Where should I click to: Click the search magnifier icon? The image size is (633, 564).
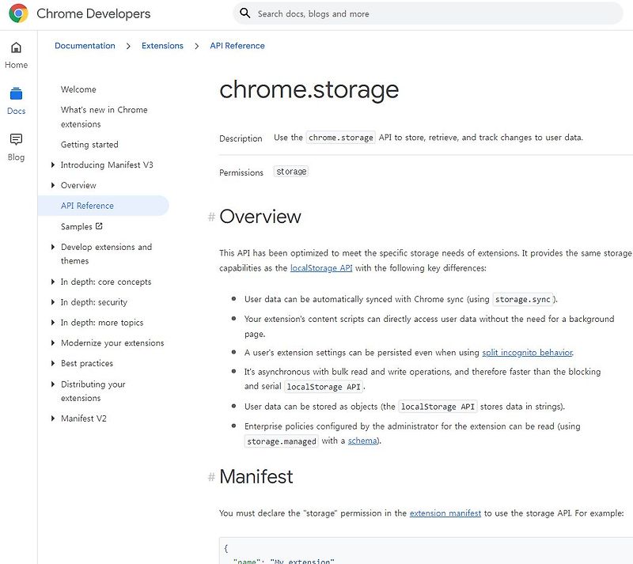[x=245, y=13]
